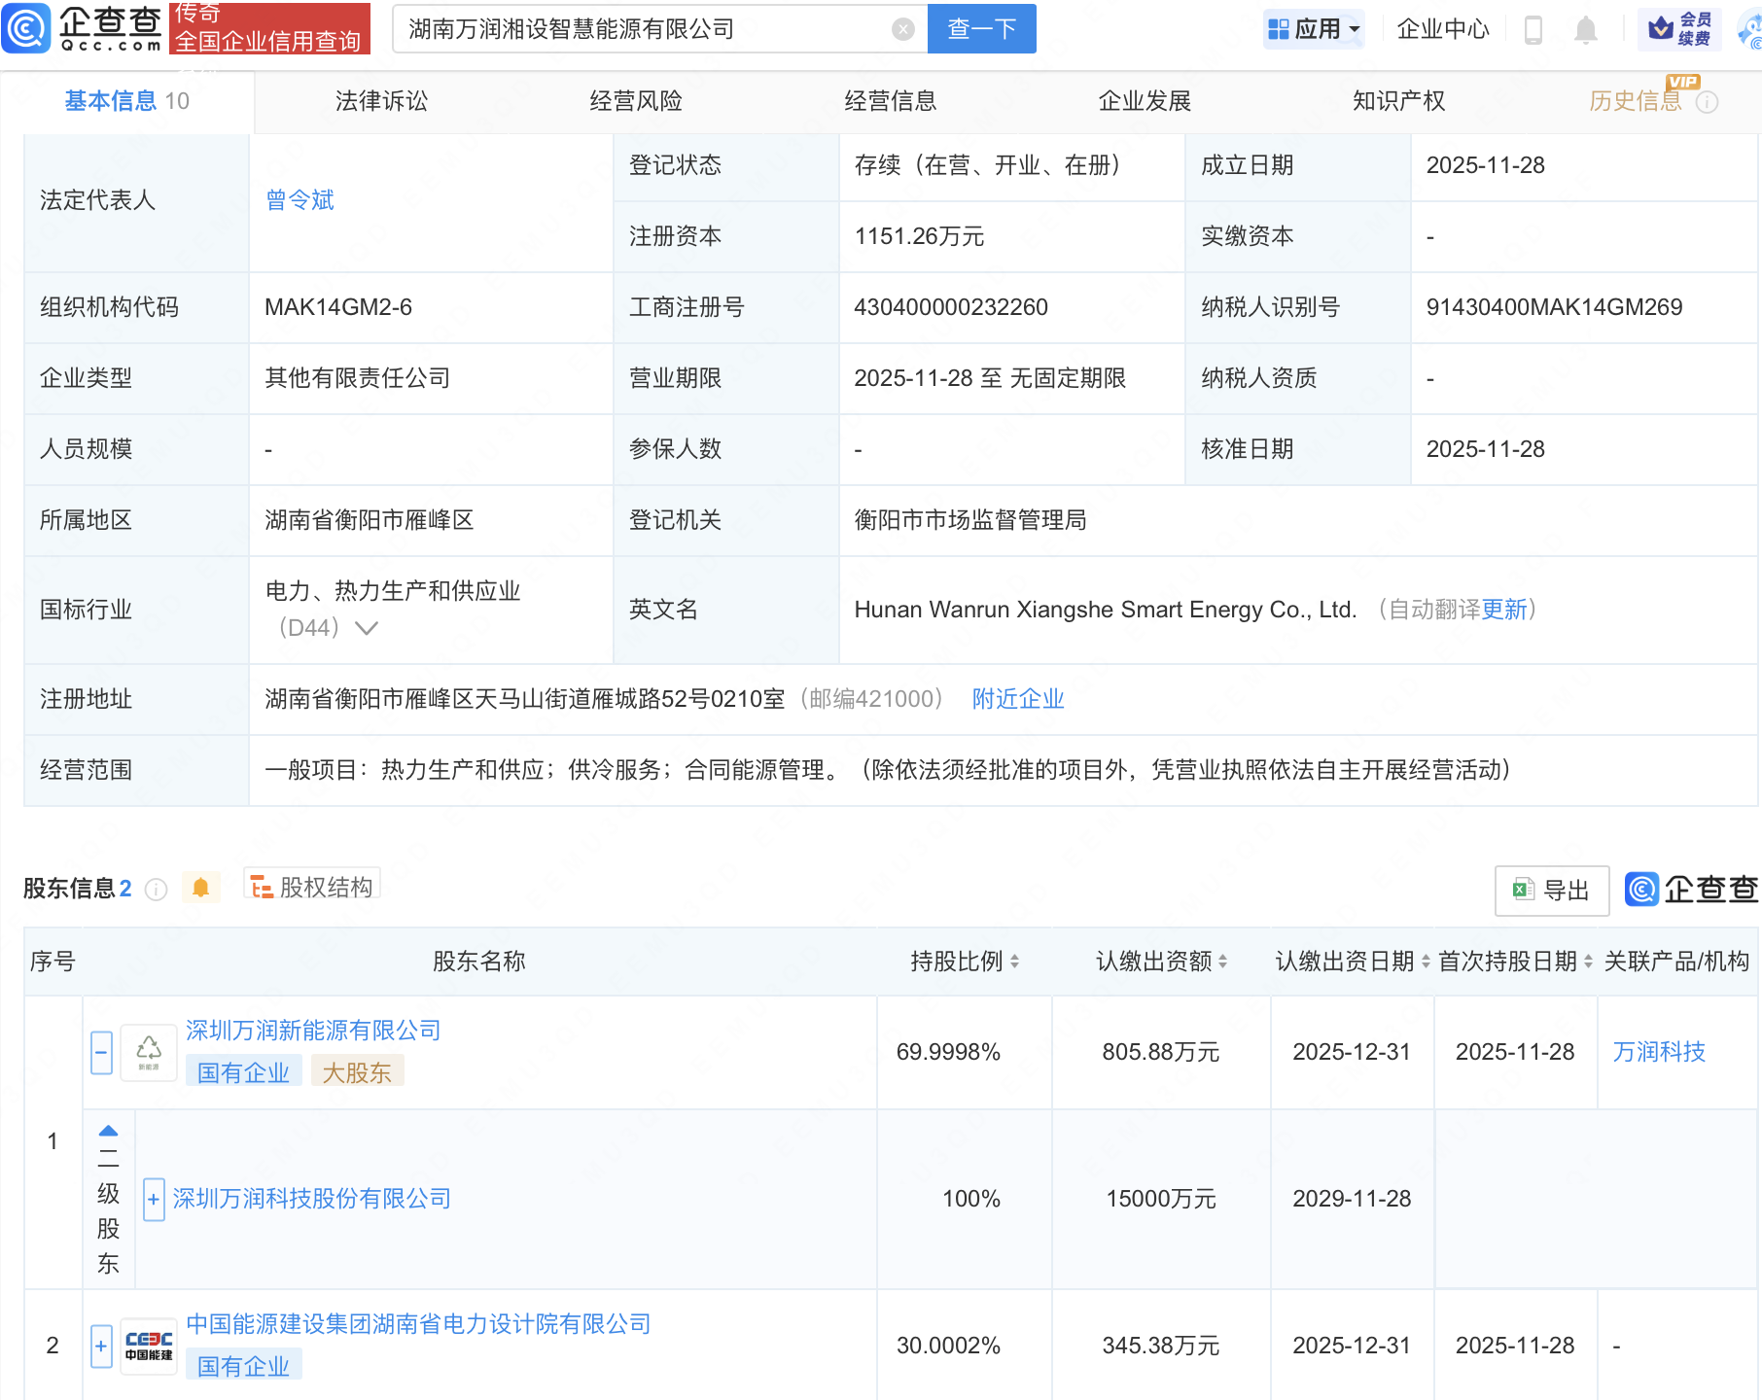1762x1400 pixels.
Task: Open the notifications bell in header
Action: click(1585, 30)
